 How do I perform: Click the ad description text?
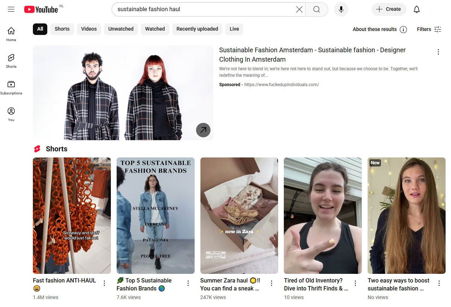click(318, 72)
